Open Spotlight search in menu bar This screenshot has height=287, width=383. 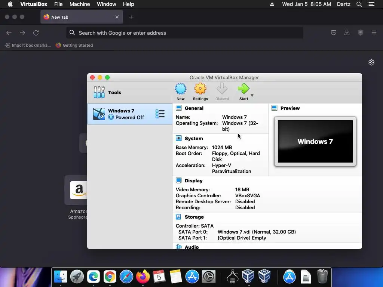359,4
